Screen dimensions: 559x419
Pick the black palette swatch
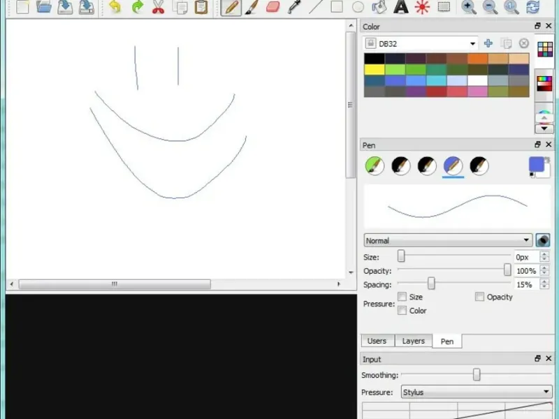click(375, 59)
